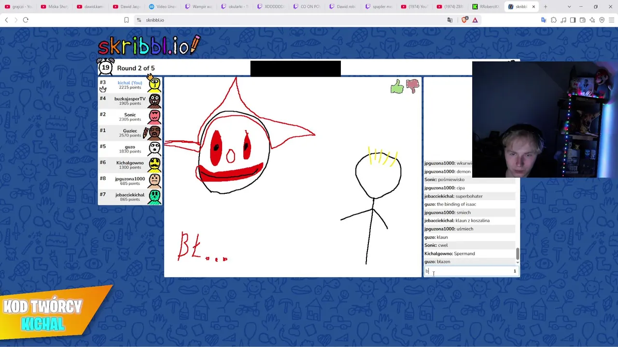Click Kichalgowno player name in the player list
Screen dimensions: 618x347
tap(130, 163)
